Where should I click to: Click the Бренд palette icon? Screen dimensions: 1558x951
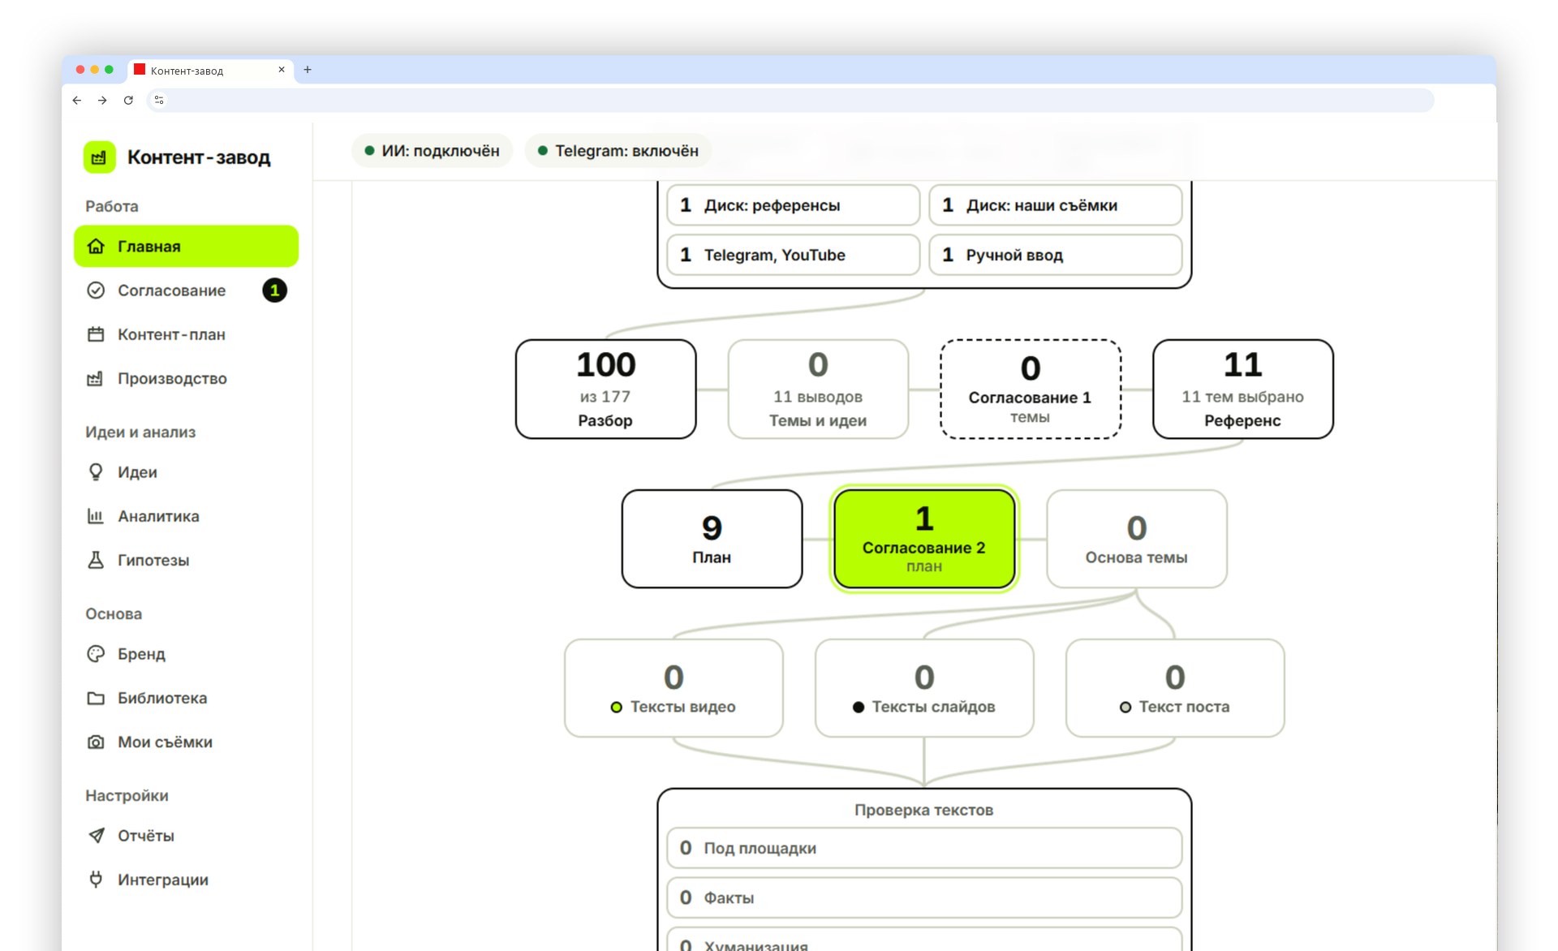point(96,654)
